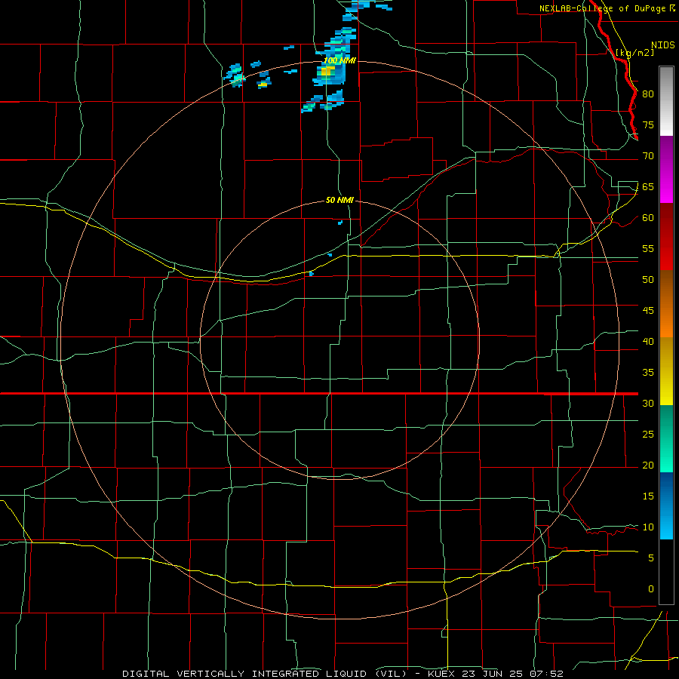Click the 10 value on the VIL scale

point(648,527)
